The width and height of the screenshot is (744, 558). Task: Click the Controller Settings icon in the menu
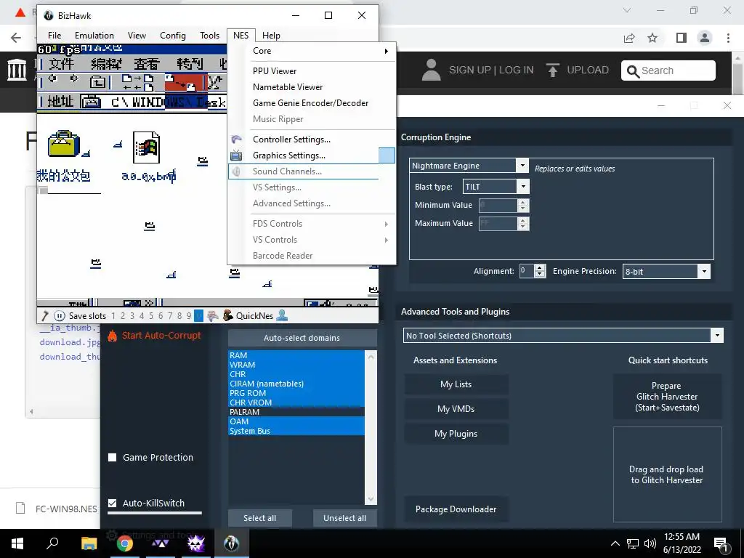pyautogui.click(x=236, y=139)
